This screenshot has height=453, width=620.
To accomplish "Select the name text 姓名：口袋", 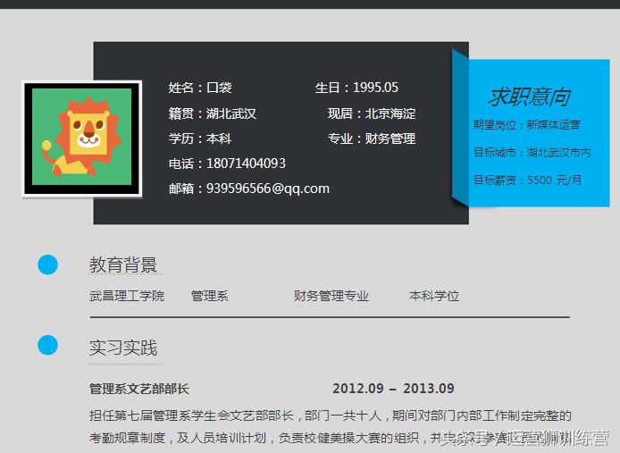I will pyautogui.click(x=200, y=88).
